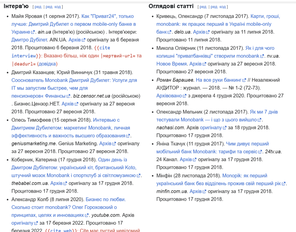The height and width of the screenshot is (232, 296).
Task: Open Архів link in Майя Яровая entry
Action: 77,40
